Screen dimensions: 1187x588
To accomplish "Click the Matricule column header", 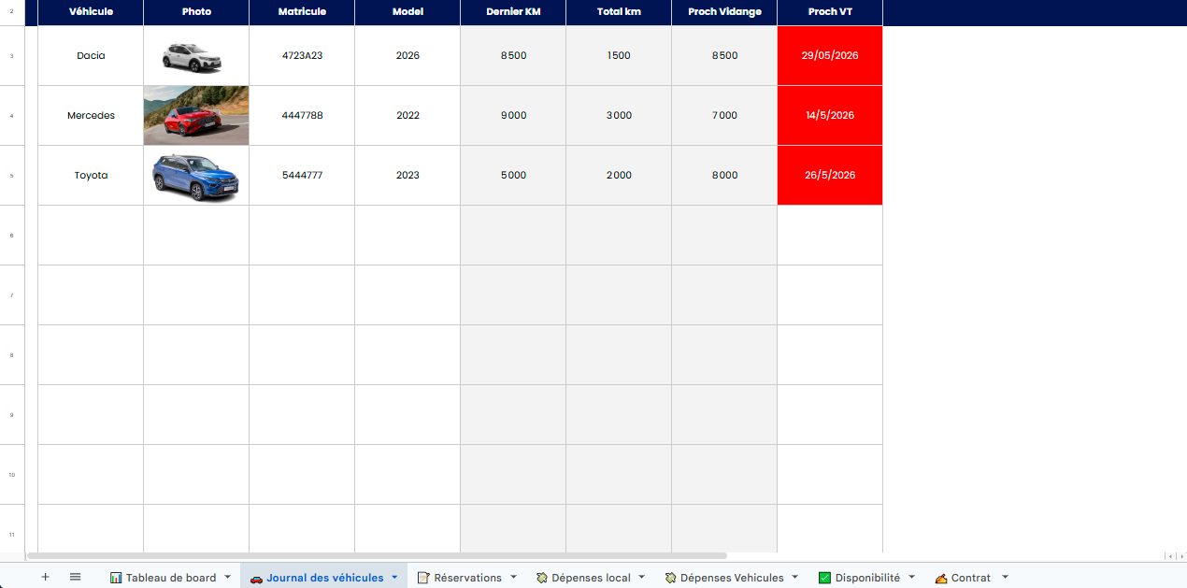I will pos(302,12).
